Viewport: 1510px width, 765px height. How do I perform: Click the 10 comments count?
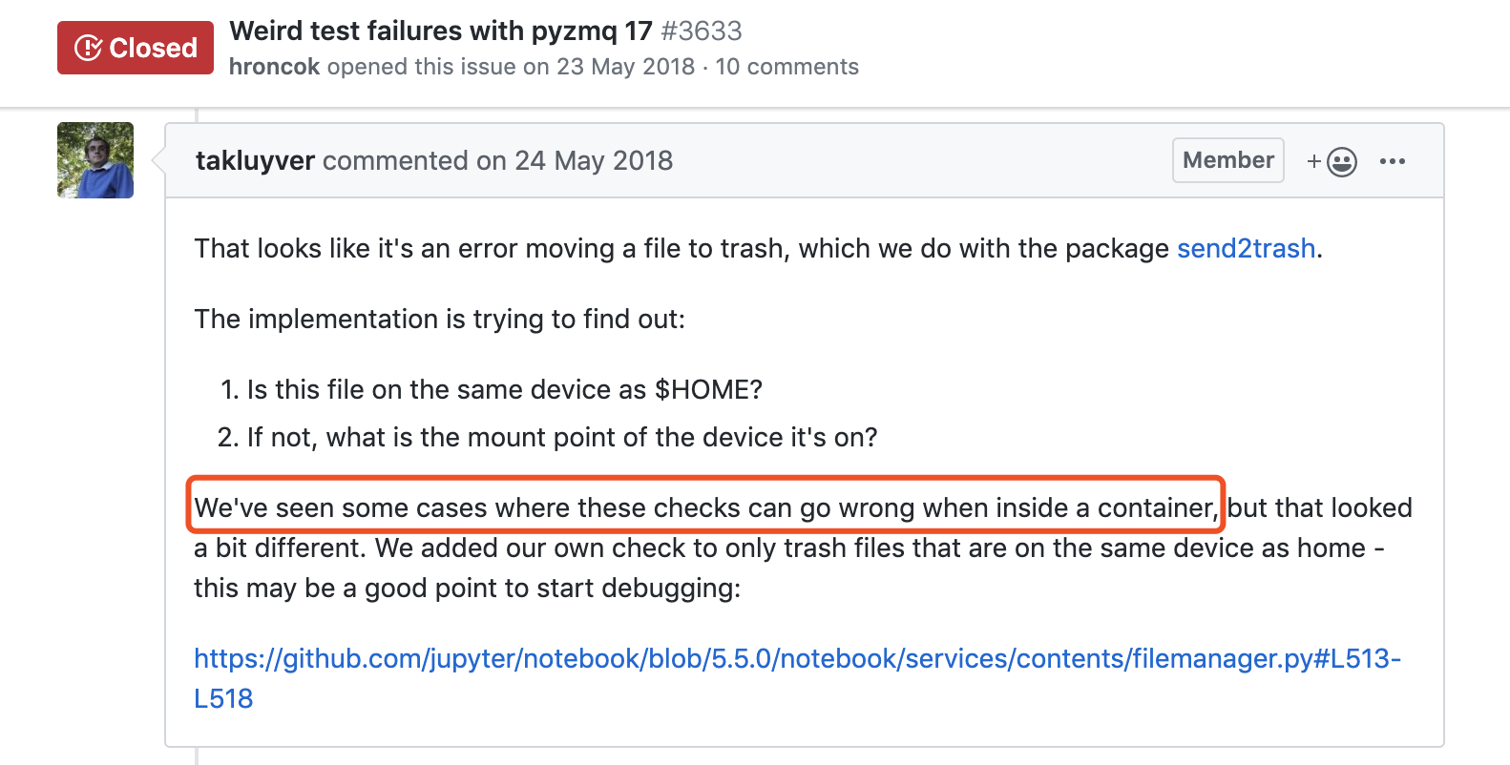(786, 67)
